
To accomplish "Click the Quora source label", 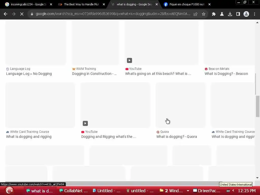I will (x=165, y=132).
